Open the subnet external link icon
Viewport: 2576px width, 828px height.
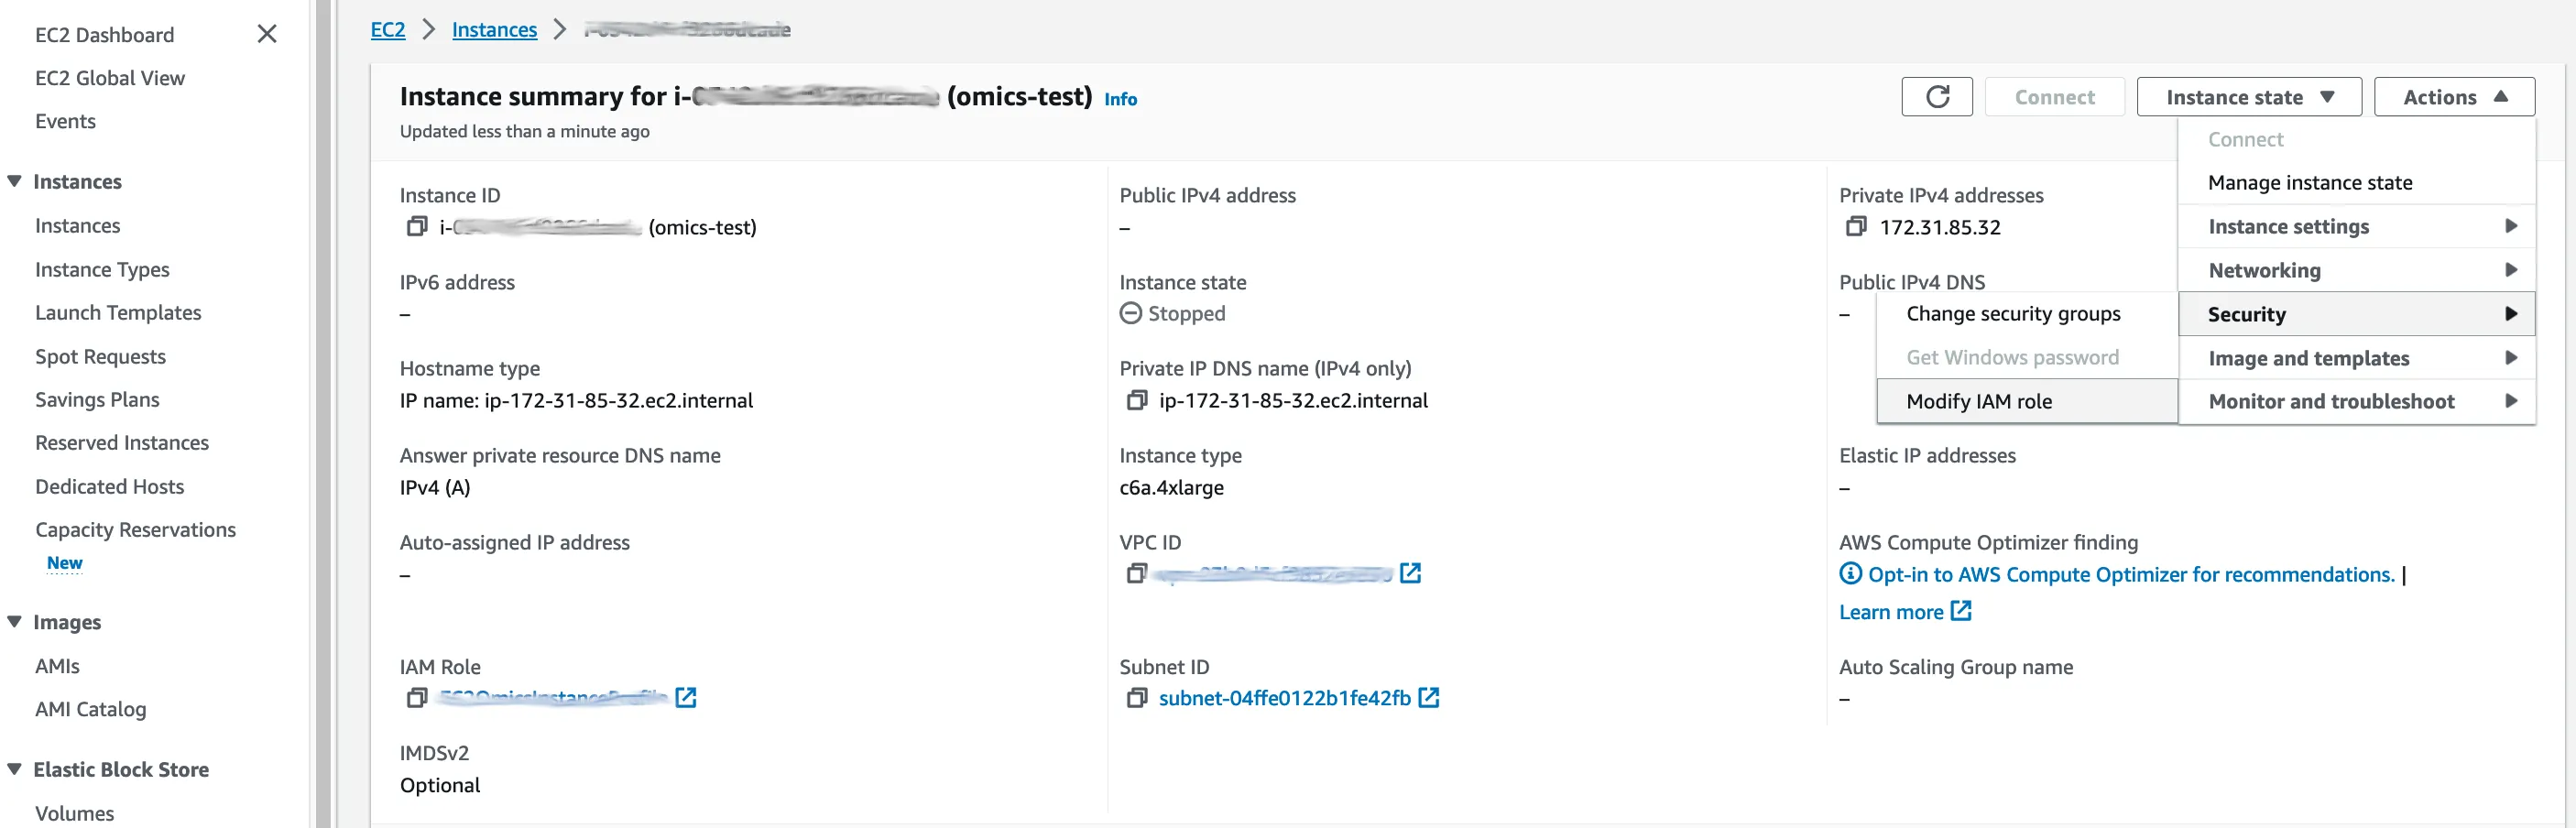[x=1429, y=697]
